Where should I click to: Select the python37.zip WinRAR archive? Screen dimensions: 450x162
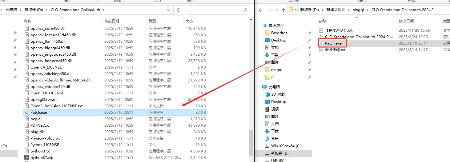point(115,157)
